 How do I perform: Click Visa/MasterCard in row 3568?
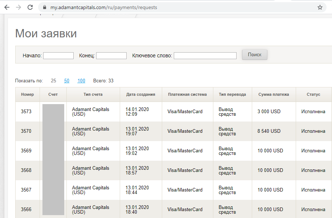point(185,170)
